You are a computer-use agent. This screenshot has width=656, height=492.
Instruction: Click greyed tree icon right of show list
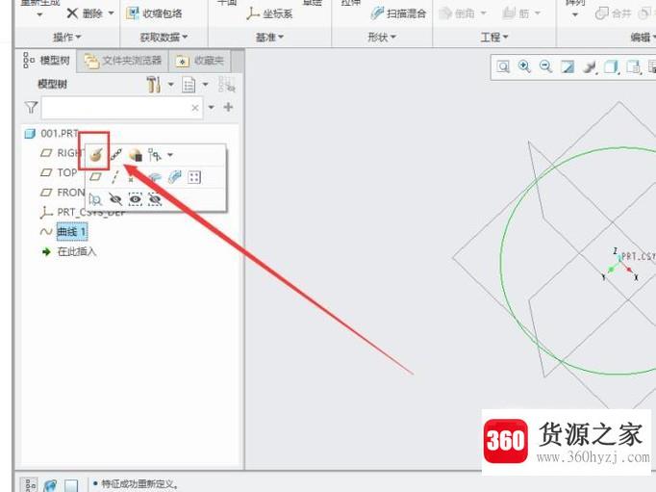226,85
